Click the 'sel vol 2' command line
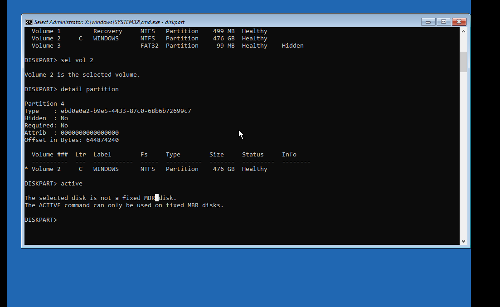The width and height of the screenshot is (500, 307). (x=58, y=60)
